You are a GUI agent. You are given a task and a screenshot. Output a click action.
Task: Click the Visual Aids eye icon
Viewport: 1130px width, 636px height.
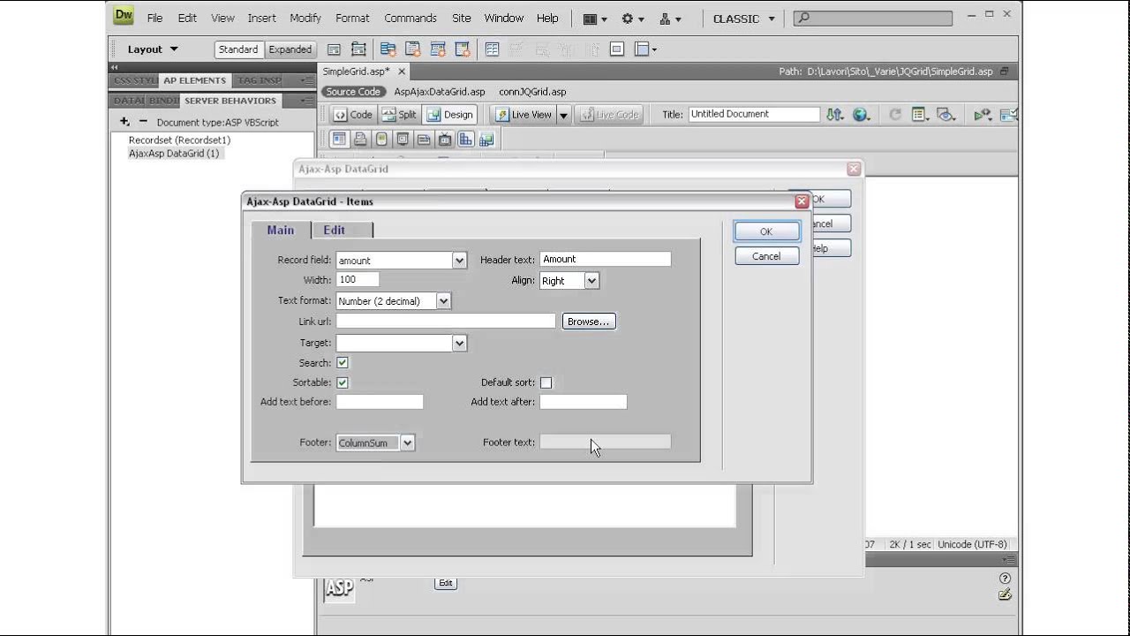pyautogui.click(x=946, y=114)
